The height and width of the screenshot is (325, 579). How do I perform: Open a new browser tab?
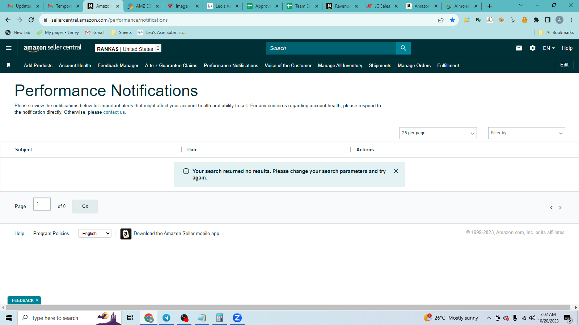[490, 6]
